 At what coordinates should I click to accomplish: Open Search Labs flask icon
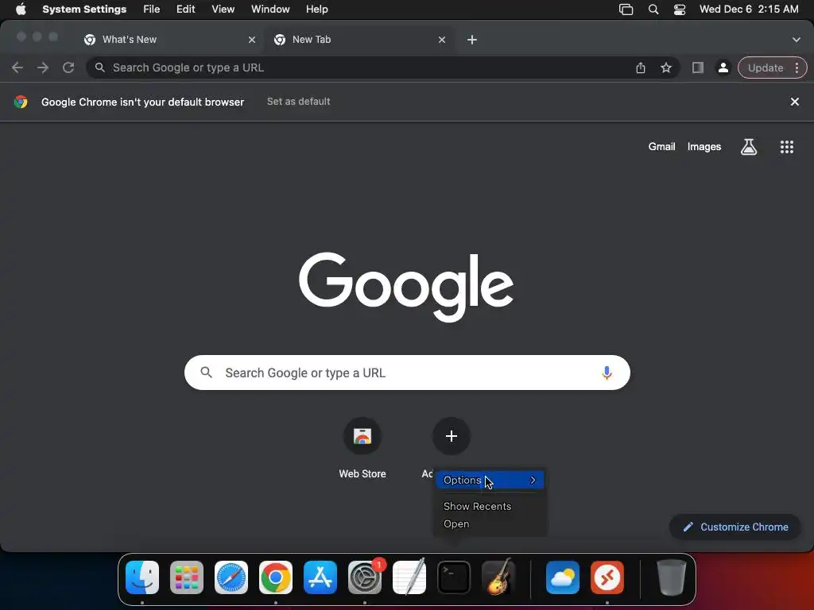point(748,147)
